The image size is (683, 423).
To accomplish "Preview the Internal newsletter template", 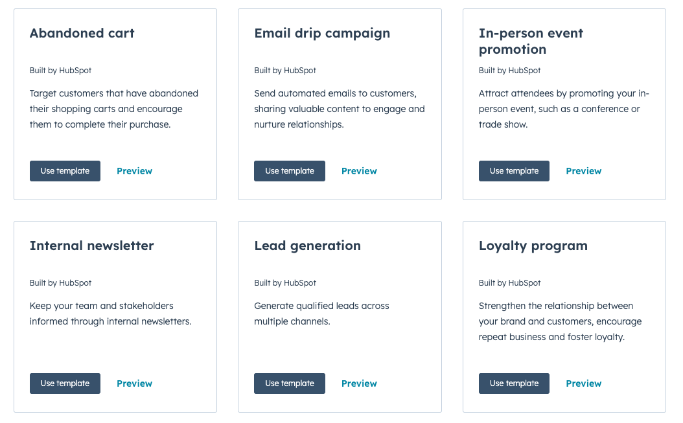I will (134, 383).
